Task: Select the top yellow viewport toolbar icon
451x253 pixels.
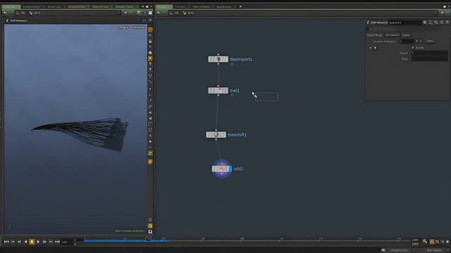Action: click(x=150, y=30)
